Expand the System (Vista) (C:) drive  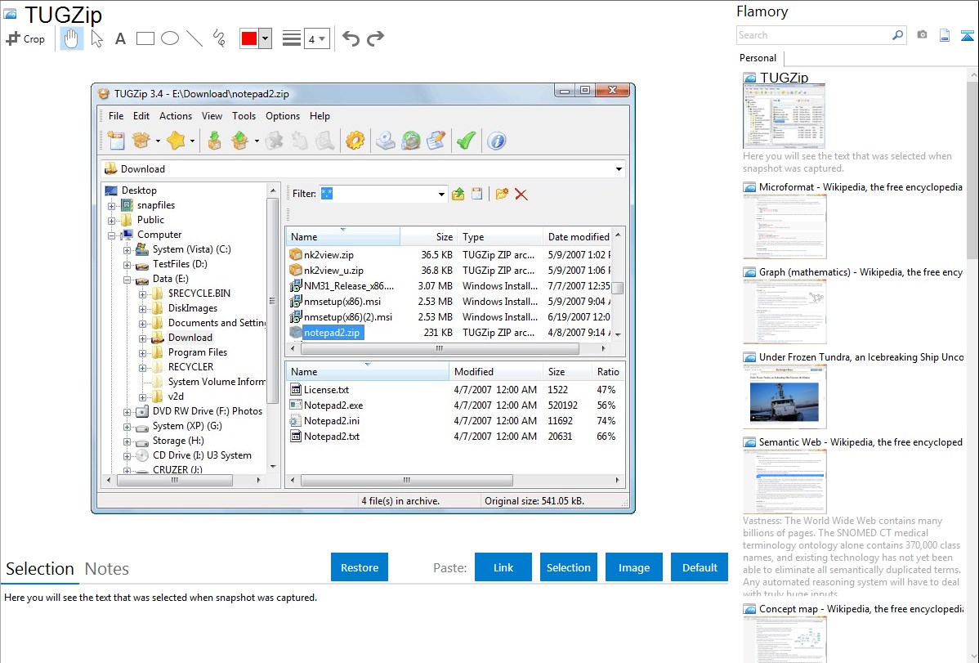127,250
